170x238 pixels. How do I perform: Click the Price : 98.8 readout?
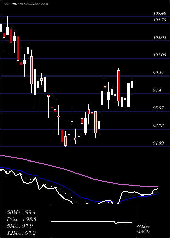(22, 219)
